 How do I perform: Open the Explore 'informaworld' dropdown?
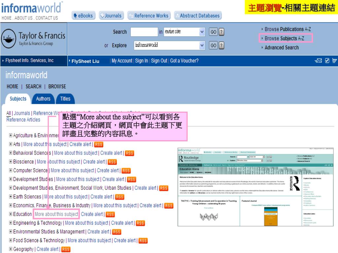point(169,45)
